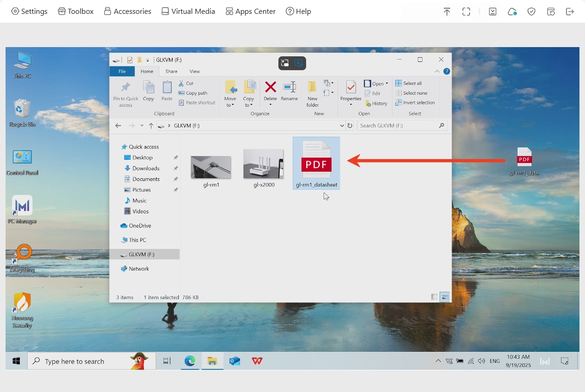585x392 pixels.
Task: Switch to the View ribbon tab
Action: tap(194, 72)
